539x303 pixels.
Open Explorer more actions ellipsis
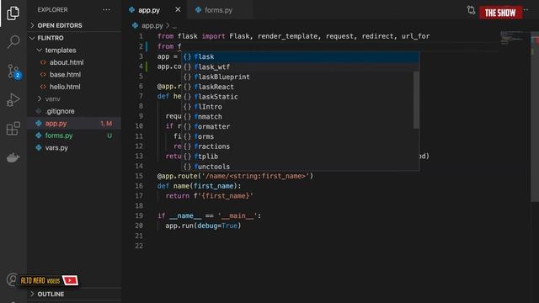coord(106,9)
